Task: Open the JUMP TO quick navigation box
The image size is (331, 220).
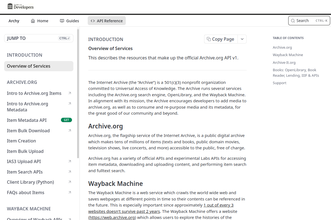Action: pos(39,38)
